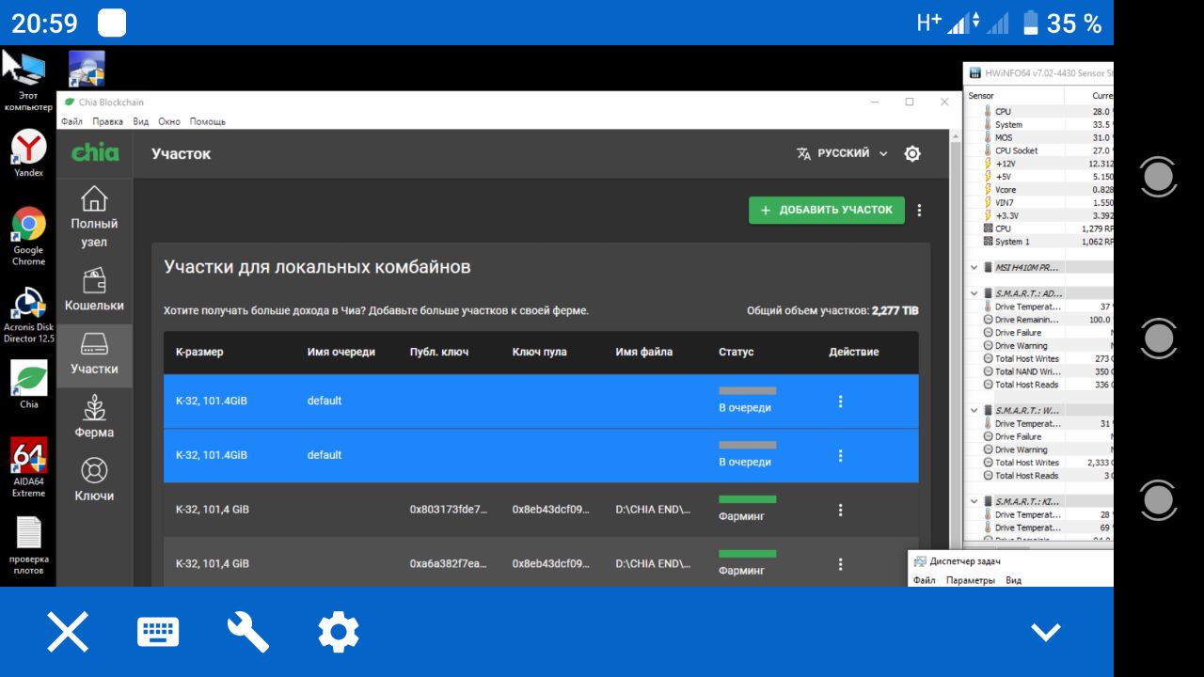Viewport: 1204px width, 677px height.
Task: Click the ДОБАВИТЬ УЧАСТОК button
Action: [x=827, y=211]
